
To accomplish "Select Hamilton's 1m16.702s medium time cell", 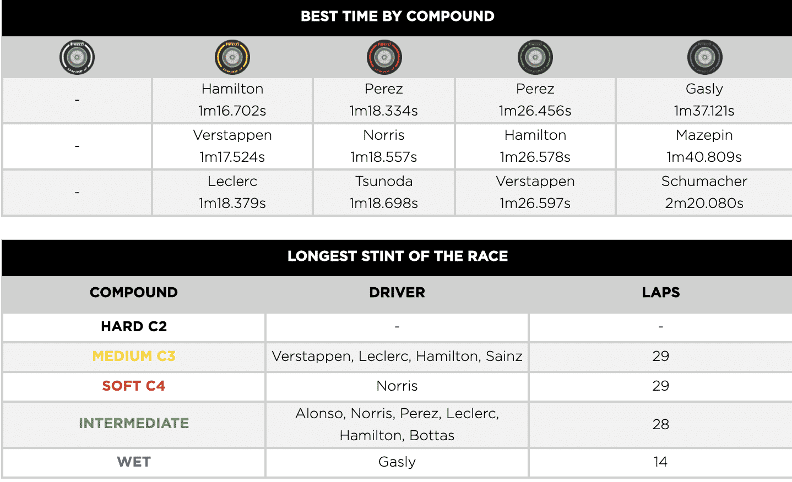I will (x=232, y=100).
